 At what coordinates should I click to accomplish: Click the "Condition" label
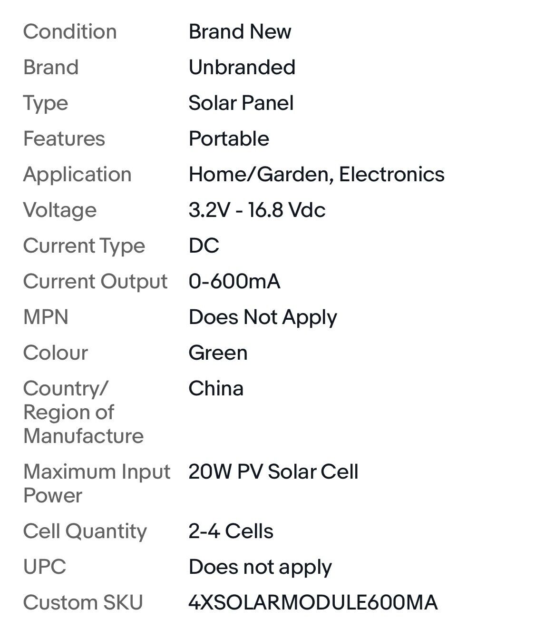70,32
